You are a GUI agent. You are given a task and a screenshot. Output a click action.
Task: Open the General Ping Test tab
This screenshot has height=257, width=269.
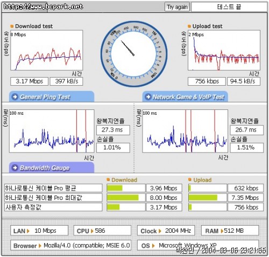point(52,96)
